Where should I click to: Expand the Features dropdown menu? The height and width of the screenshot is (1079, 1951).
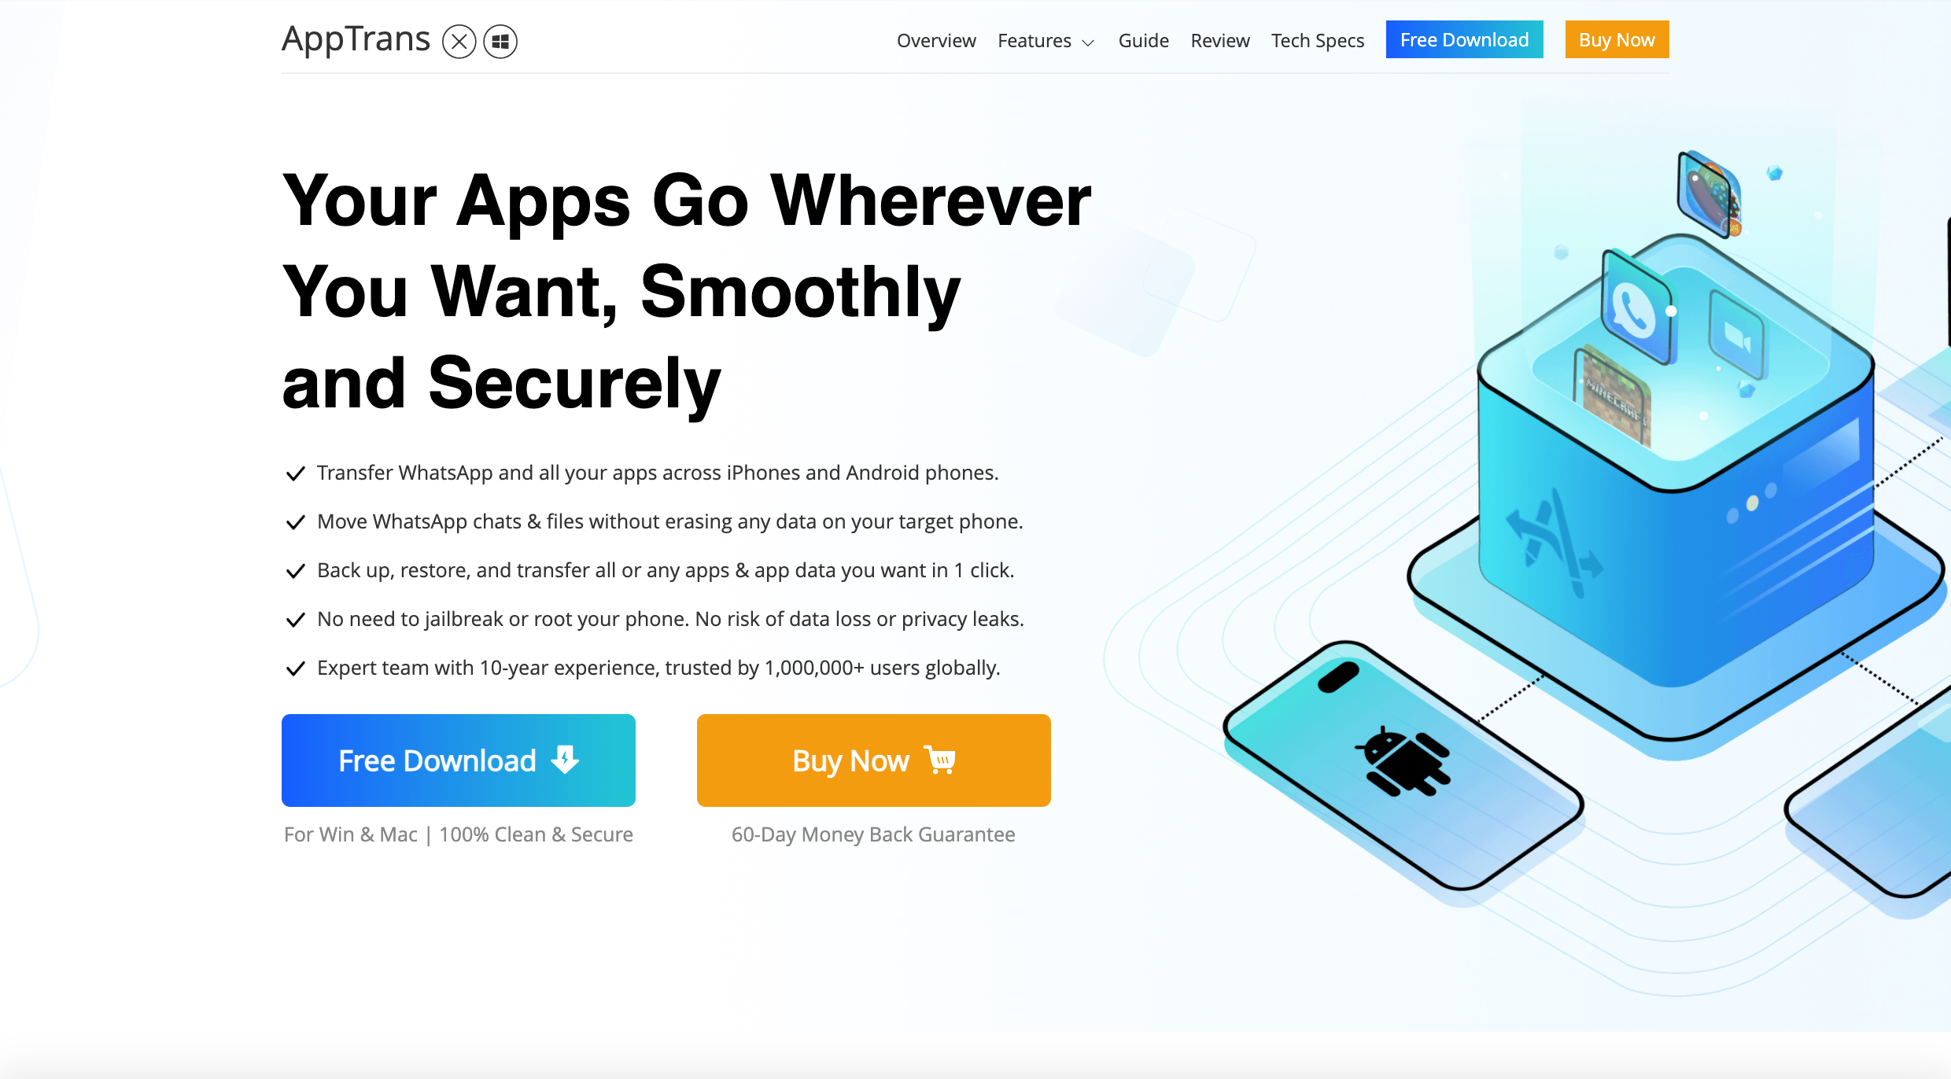(x=1047, y=40)
